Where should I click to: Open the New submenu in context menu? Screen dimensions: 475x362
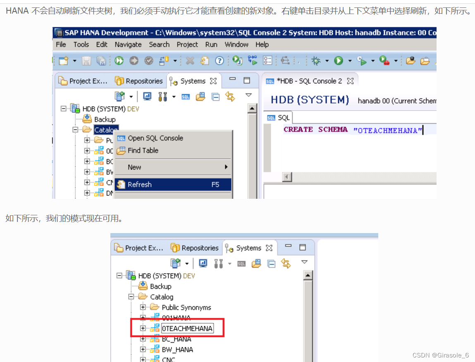point(173,167)
